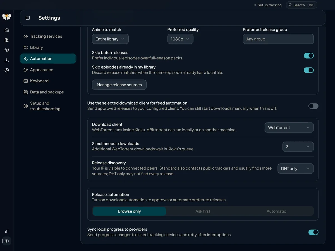Click the settings gear icon in sidebar
This screenshot has height=251, width=335.
click(x=7, y=241)
